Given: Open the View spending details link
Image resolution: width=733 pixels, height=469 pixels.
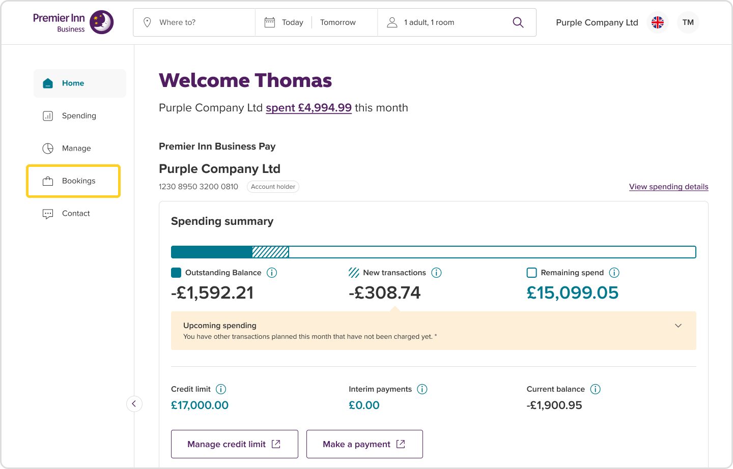Looking at the screenshot, I should click(x=669, y=187).
